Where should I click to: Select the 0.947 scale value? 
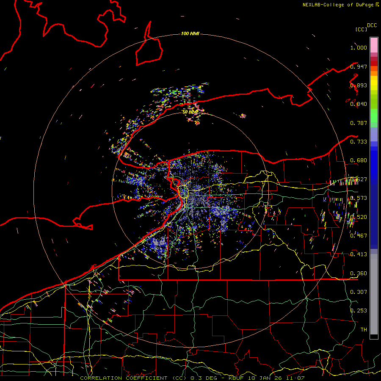point(359,66)
